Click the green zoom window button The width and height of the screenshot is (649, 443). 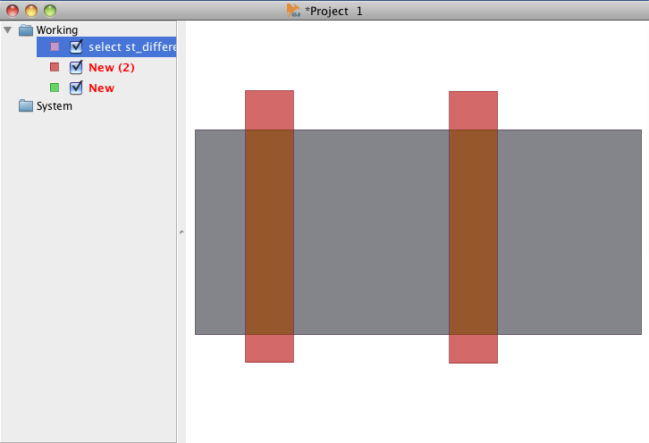coord(49,10)
